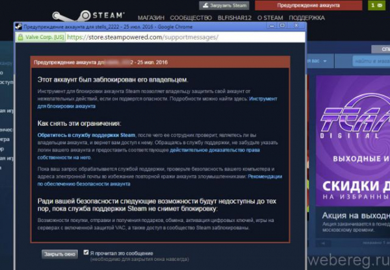This screenshot has height=270, width=390.
Task: Open the ПОДДЕРЖКА menu item
Action: tap(306, 18)
